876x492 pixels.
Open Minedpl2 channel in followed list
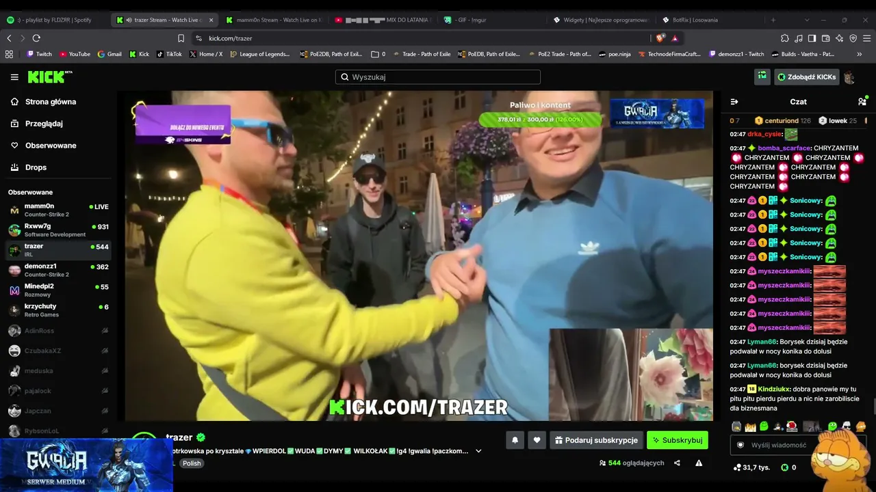[58, 290]
